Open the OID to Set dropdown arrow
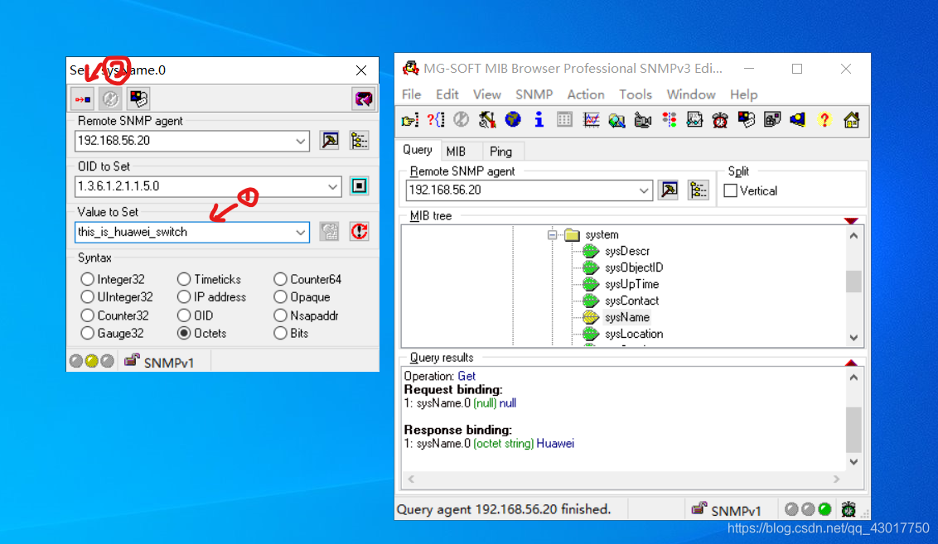938x544 pixels. [332, 186]
